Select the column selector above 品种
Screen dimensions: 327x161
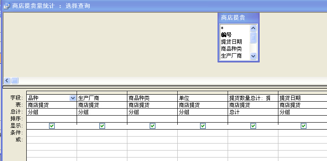click(x=52, y=92)
